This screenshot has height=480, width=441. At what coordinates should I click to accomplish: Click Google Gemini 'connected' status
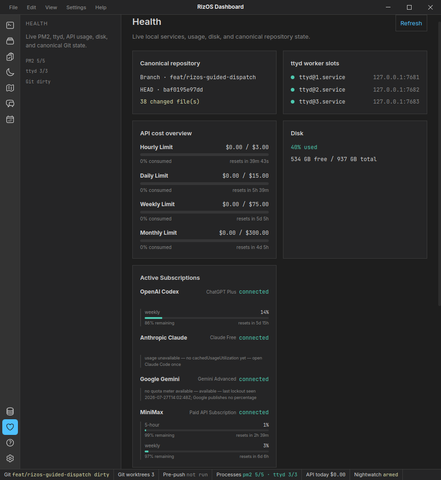click(x=254, y=379)
